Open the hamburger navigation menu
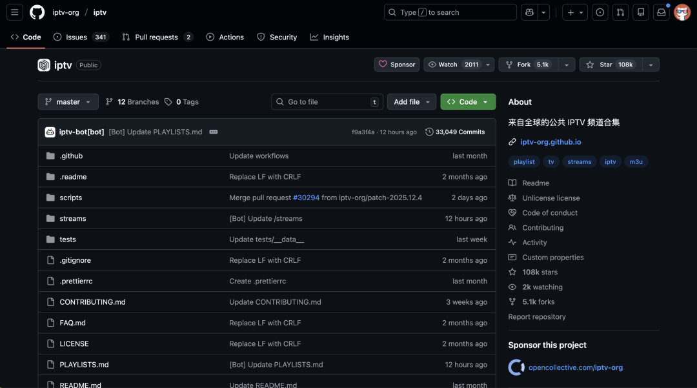This screenshot has width=697, height=388. click(x=15, y=12)
